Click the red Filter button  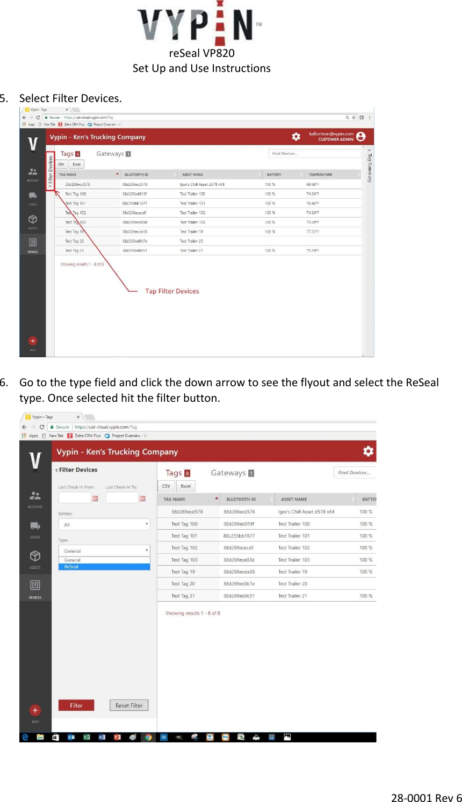pos(76,705)
